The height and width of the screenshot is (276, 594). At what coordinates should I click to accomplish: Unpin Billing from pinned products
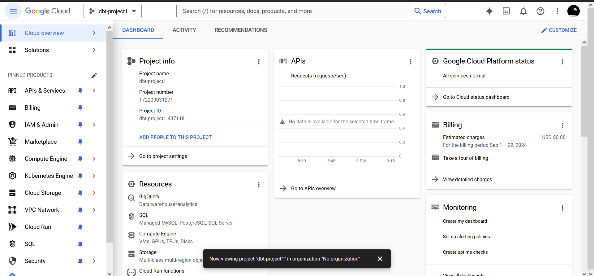(x=80, y=108)
